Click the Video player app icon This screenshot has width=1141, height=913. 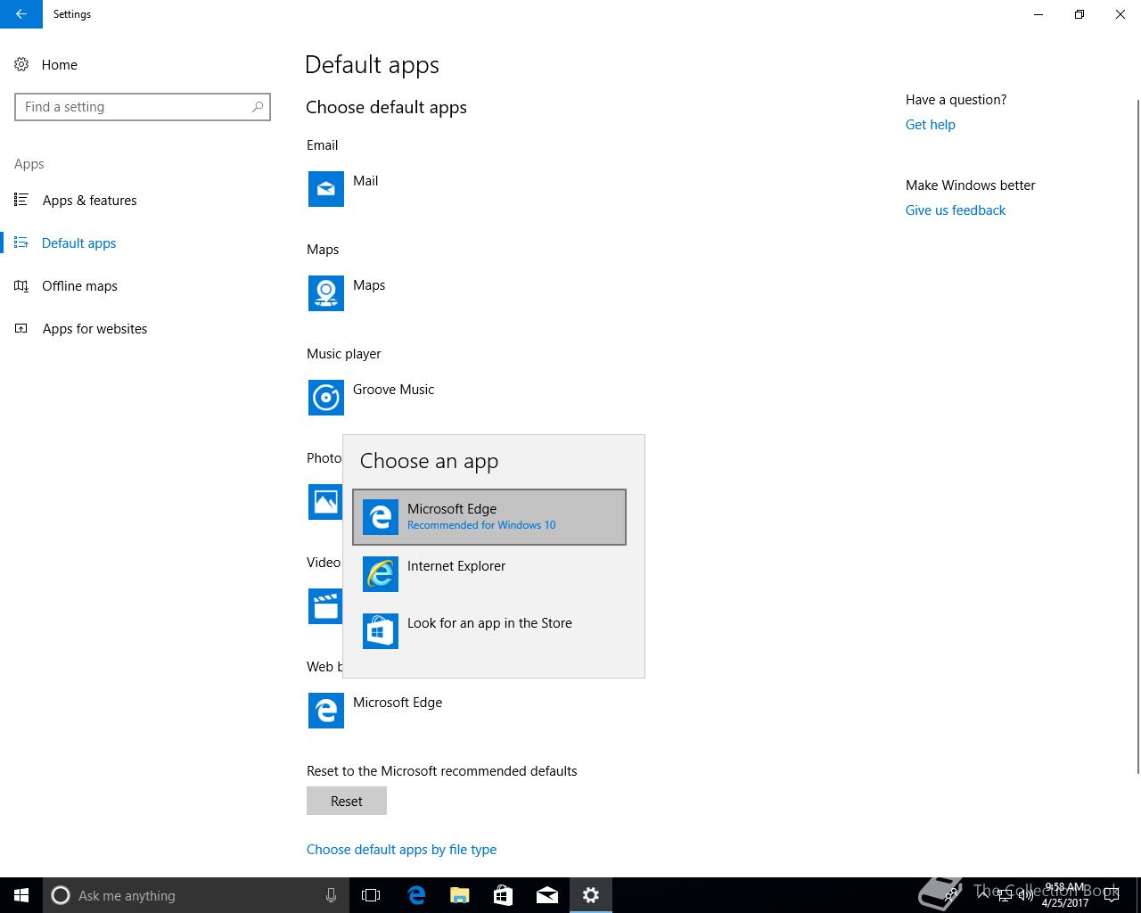(324, 606)
